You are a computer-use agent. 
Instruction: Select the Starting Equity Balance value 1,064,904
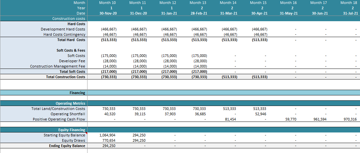pos(107,135)
